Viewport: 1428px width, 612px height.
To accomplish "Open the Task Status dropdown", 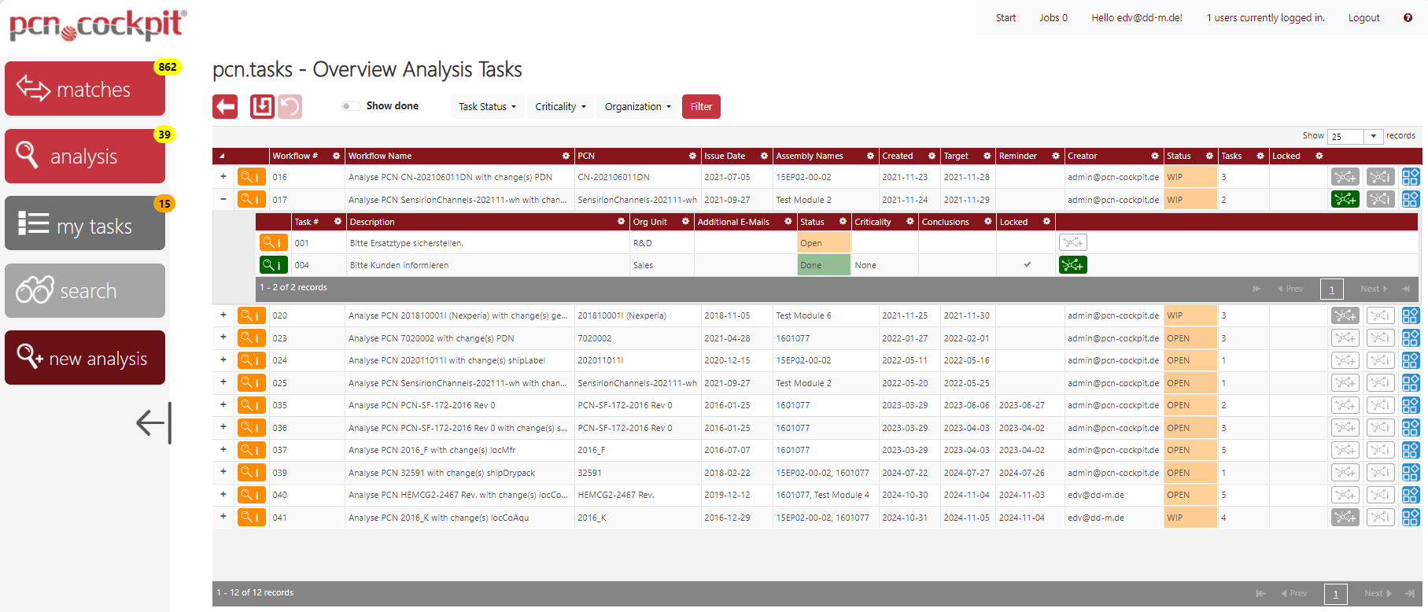I will (487, 107).
